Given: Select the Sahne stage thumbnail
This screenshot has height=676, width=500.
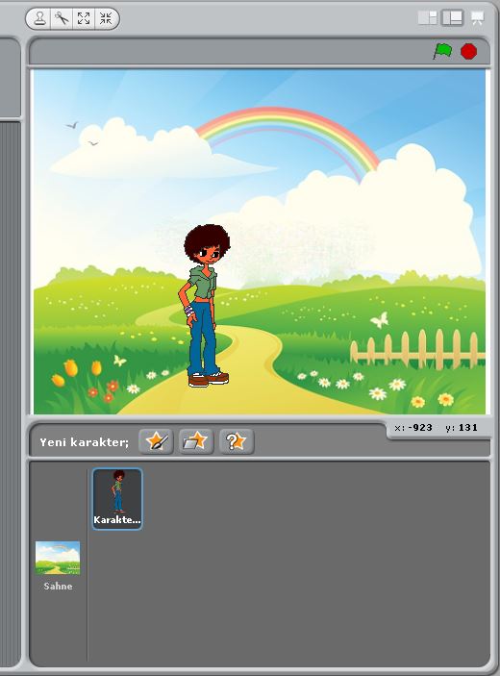Looking at the screenshot, I should tap(58, 558).
